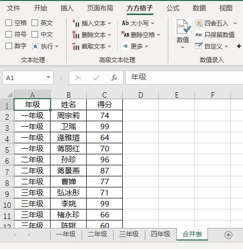Click the 得分 header cell
The height and width of the screenshot is (249, 243).
click(x=105, y=105)
